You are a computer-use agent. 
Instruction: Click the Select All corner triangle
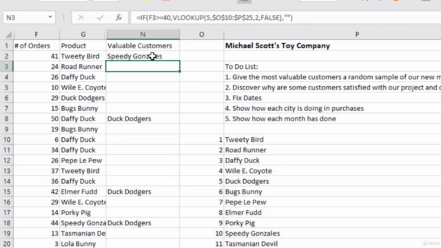click(8, 34)
